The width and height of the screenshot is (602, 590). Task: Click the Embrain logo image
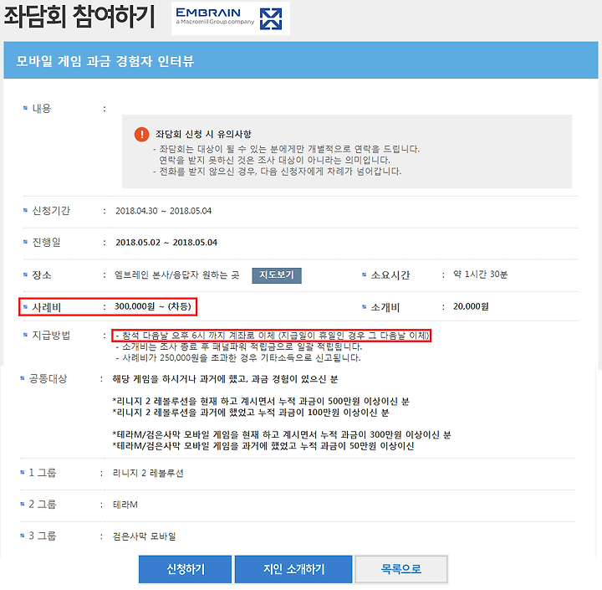coord(231,18)
